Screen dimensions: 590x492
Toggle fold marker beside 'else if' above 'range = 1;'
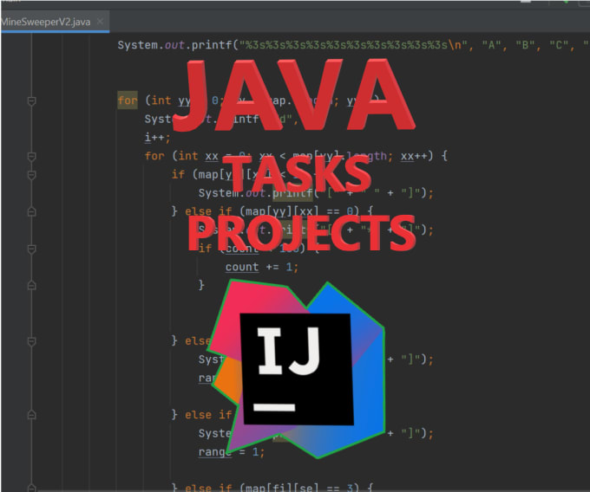tap(31, 415)
